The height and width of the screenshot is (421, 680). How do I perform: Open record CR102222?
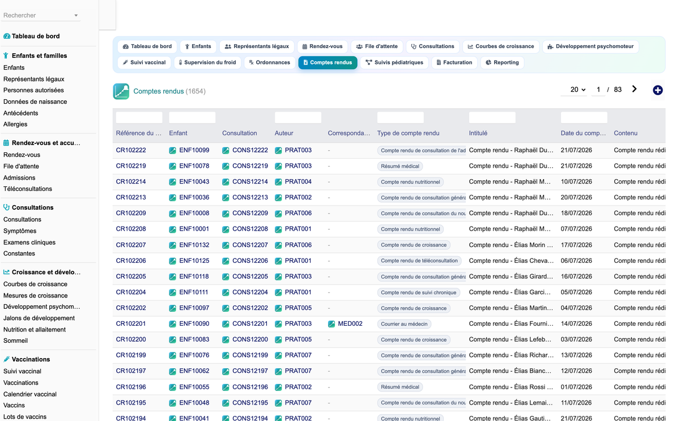click(131, 150)
